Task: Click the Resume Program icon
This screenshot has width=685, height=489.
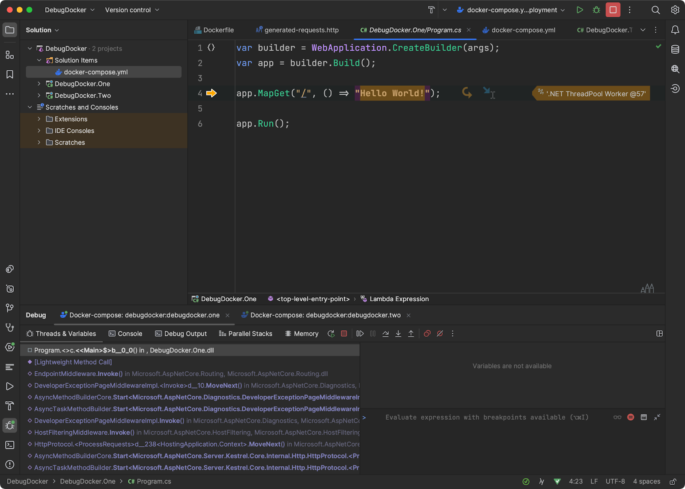Action: (x=360, y=334)
